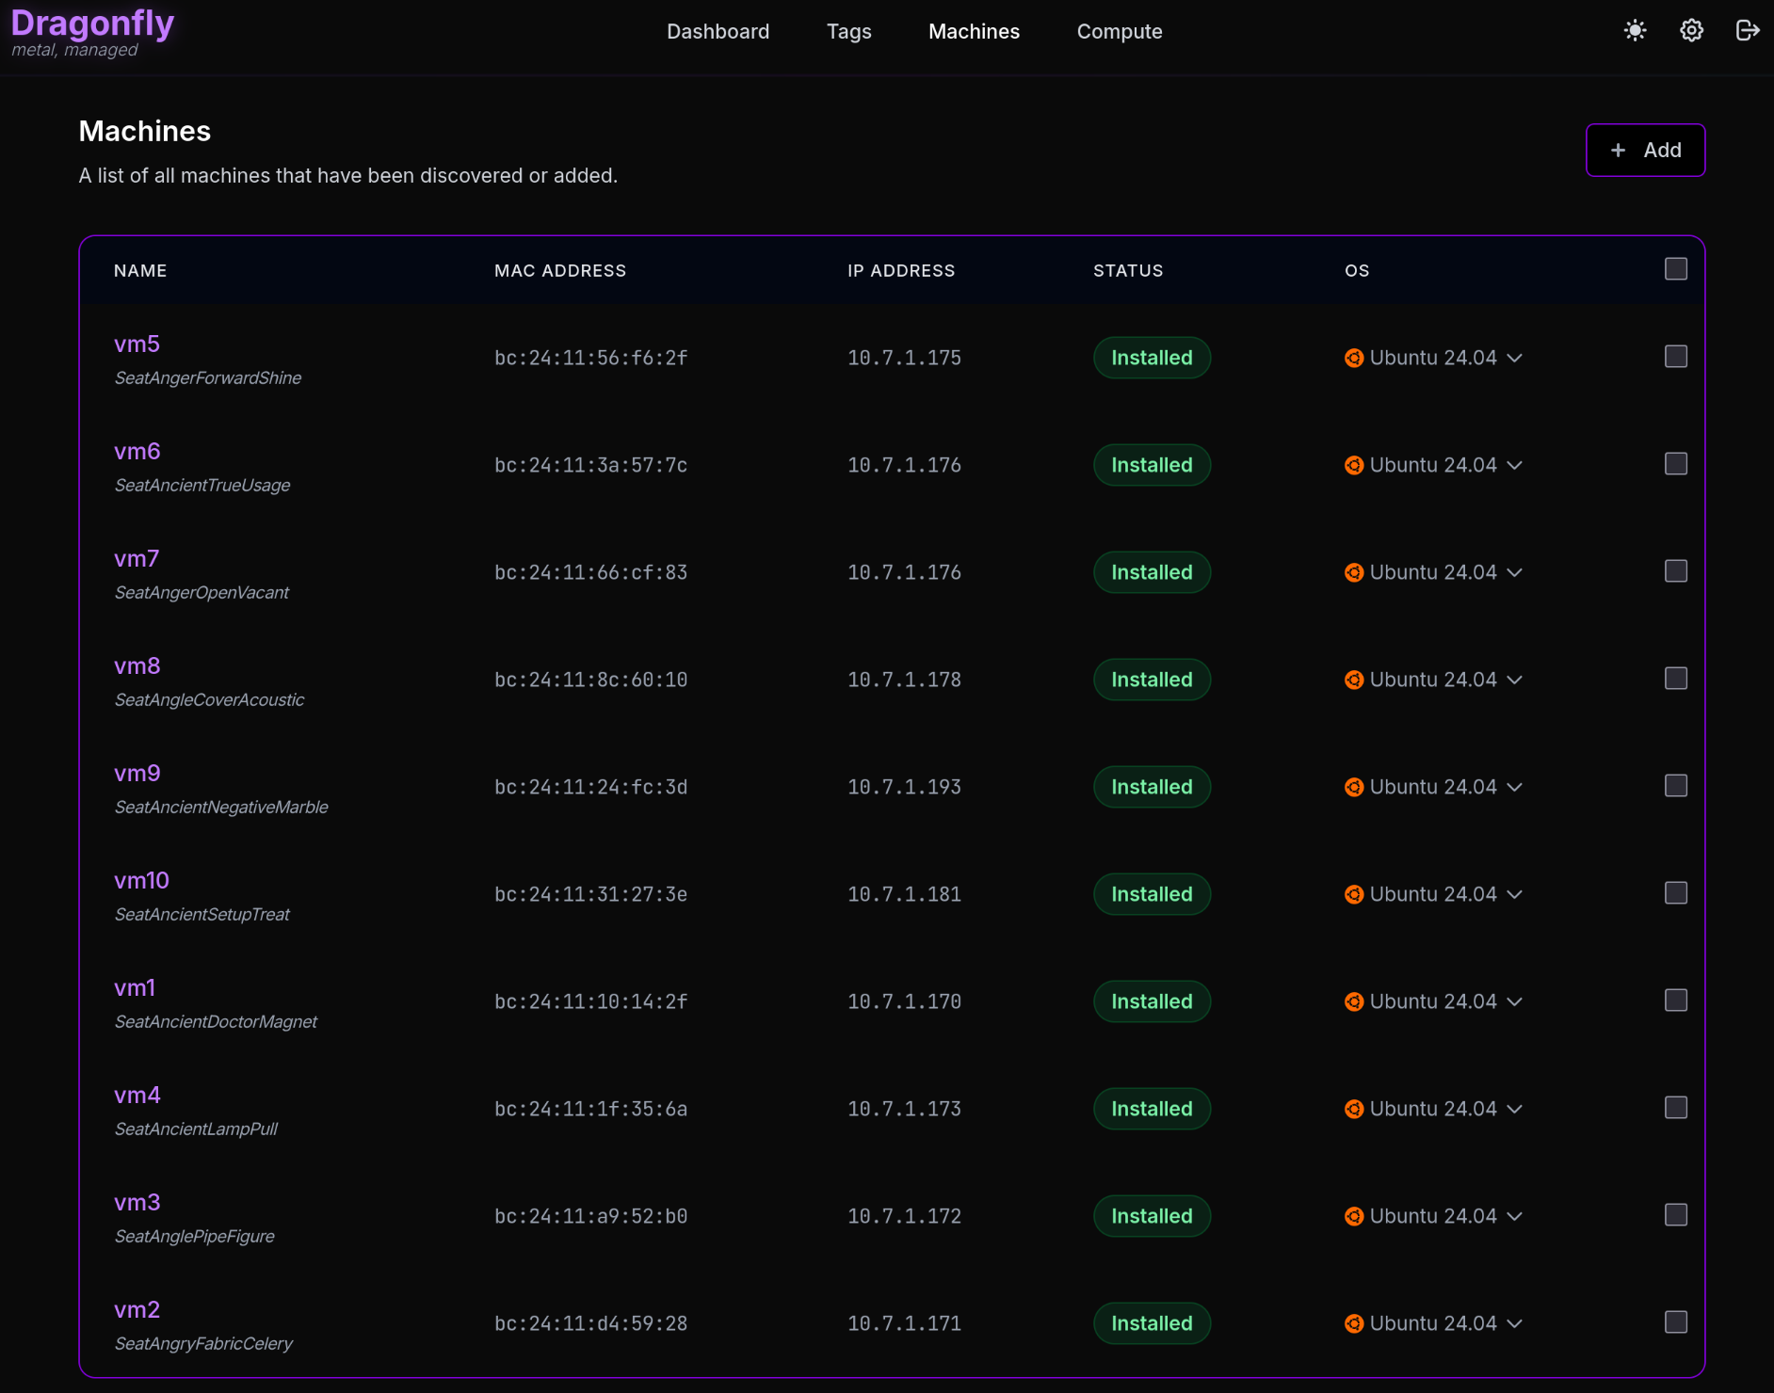Open the settings gear icon
The width and height of the screenshot is (1774, 1393).
[x=1691, y=30]
